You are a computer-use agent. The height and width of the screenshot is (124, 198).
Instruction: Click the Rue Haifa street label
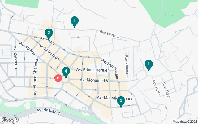[156, 88]
